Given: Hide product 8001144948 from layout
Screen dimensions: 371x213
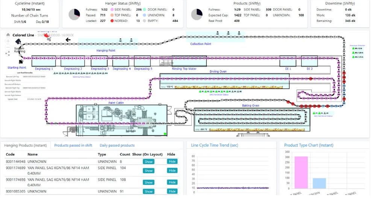Looking at the screenshot, I should pos(172,162).
